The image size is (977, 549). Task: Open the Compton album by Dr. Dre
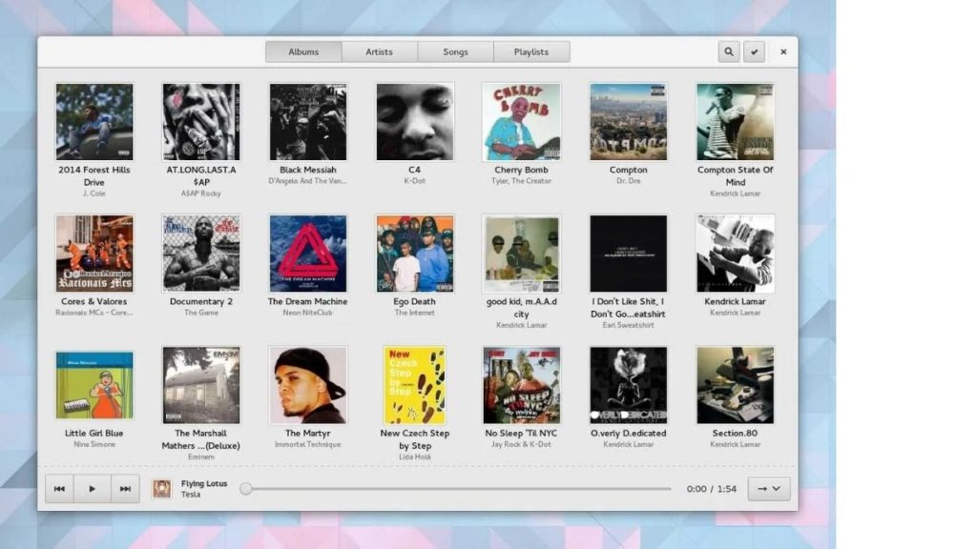click(x=628, y=122)
